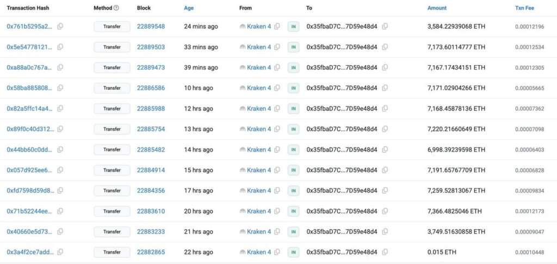The image size is (557, 264).
Task: Copy the 0x5e54778121 transaction hash
Action: tap(60, 47)
